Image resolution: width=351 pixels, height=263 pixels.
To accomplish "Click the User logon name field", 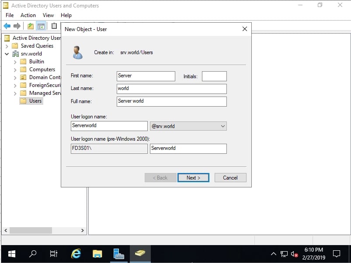I will pos(109,126).
